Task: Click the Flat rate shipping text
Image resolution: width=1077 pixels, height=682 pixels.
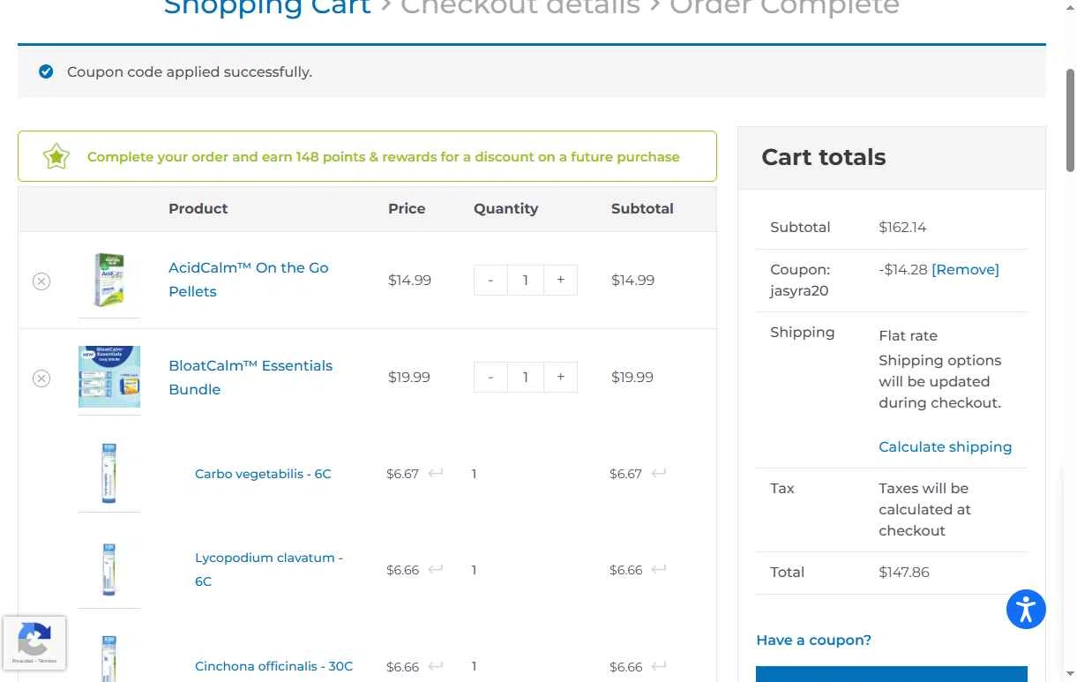Action: coord(908,335)
